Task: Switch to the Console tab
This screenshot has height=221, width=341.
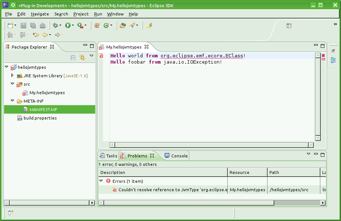Action: [176, 156]
